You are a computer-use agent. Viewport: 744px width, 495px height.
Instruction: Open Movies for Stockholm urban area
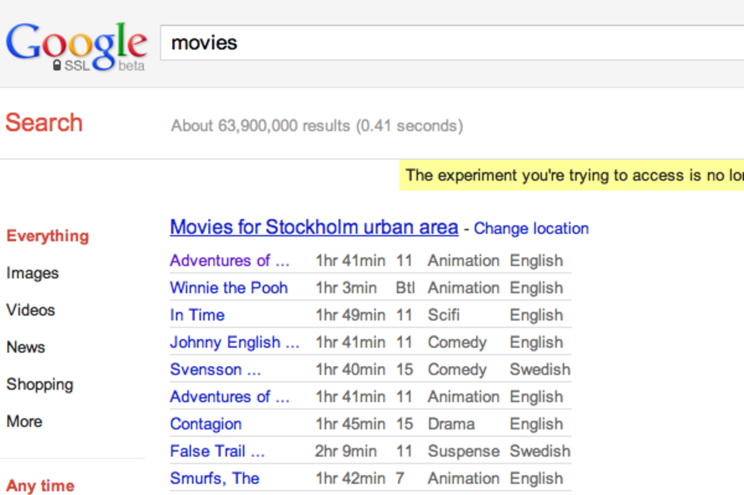[314, 226]
